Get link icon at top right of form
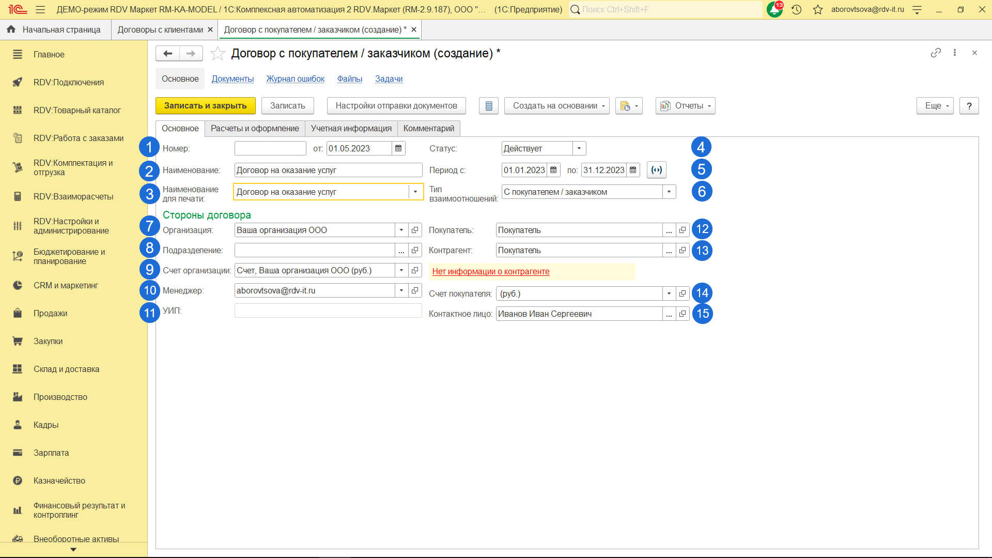The height and width of the screenshot is (558, 992). [x=936, y=53]
